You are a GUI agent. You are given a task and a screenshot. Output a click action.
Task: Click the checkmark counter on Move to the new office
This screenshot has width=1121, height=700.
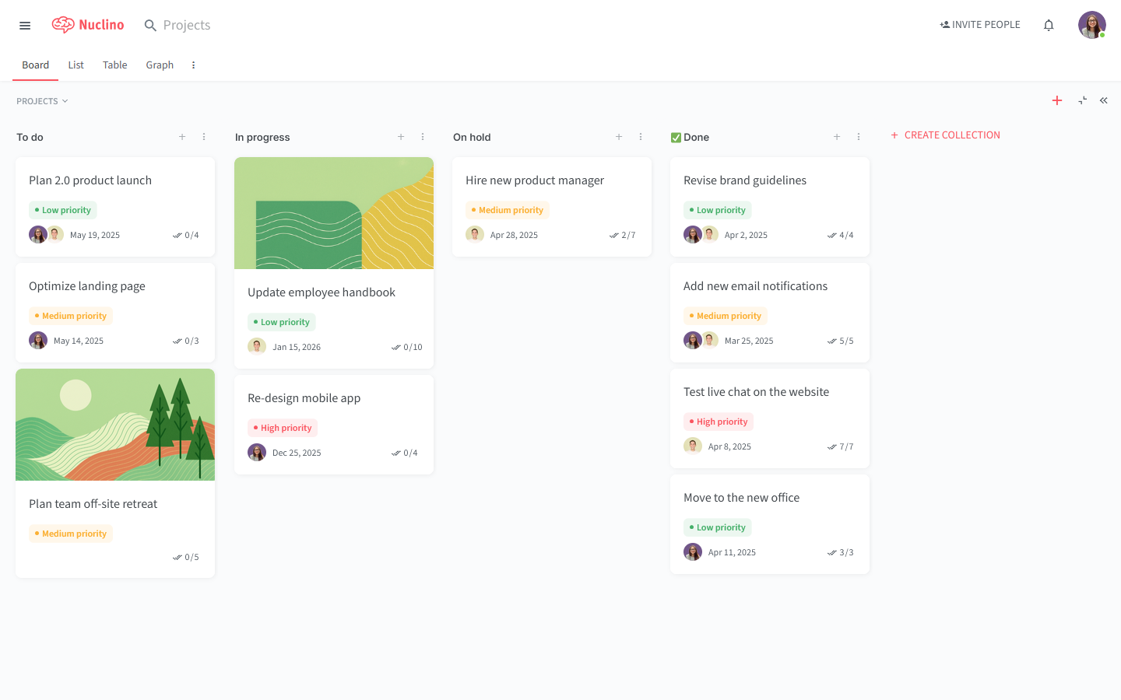point(841,551)
